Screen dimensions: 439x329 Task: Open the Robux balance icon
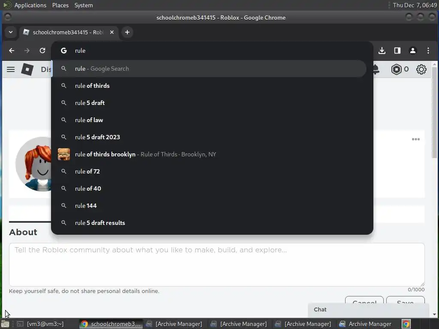click(x=396, y=69)
